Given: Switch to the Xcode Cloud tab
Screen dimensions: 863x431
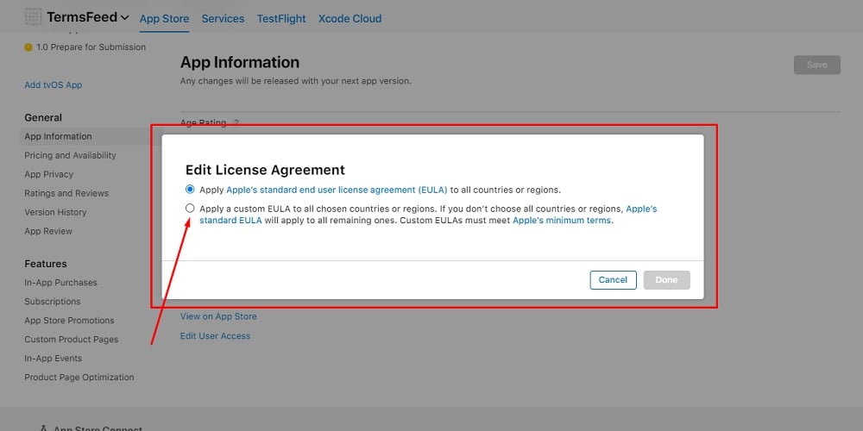Looking at the screenshot, I should pos(350,19).
